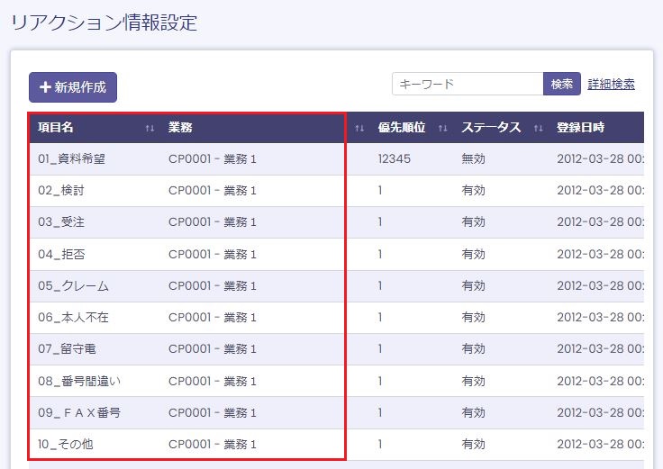Click the 09_ＦＡＸ番号 row
The width and height of the screenshot is (663, 469).
pos(79,413)
